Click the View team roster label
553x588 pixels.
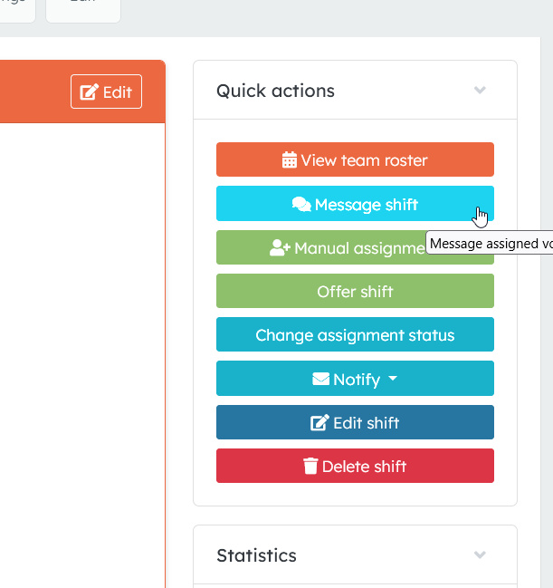point(364,160)
